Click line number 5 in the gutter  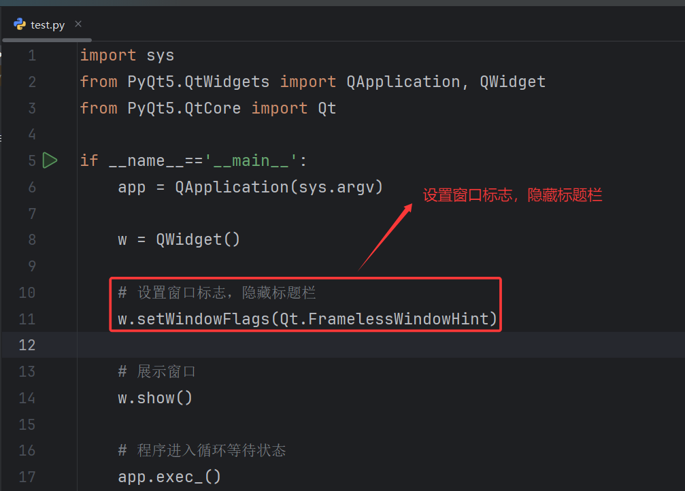coord(32,160)
